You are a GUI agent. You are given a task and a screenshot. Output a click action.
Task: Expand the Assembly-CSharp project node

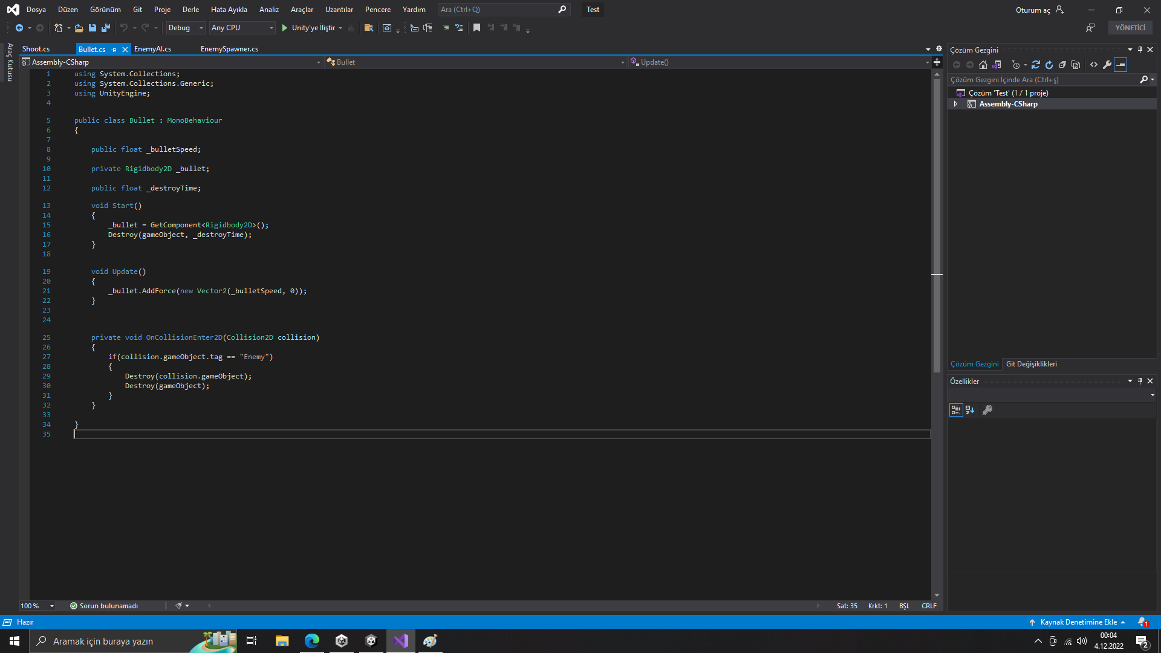coord(955,104)
